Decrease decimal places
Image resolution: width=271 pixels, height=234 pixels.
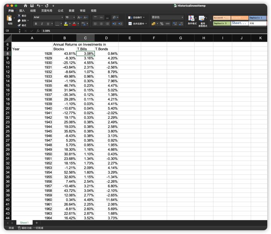(181, 24)
